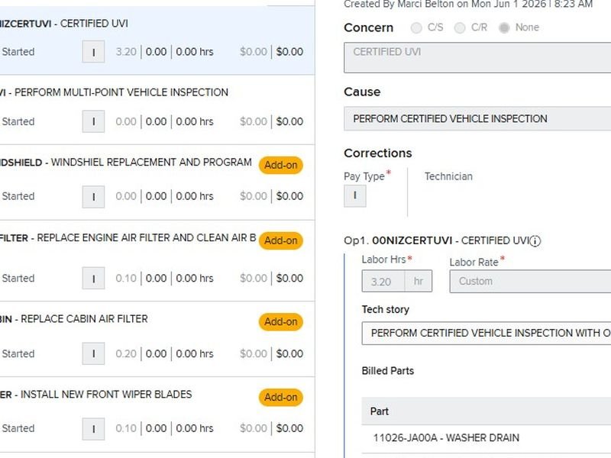The image size is (611, 458).
Task: Click pay type I badge on MULTI-POINT INSPECTION row
Action: [93, 121]
